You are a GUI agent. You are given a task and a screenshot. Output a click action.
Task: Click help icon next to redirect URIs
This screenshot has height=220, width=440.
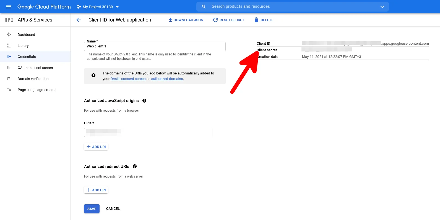135,166
